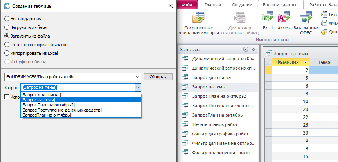Pick [Запрос Поступление денжных средств] from list
Screen dimensions: 338x162
coord(81,110)
